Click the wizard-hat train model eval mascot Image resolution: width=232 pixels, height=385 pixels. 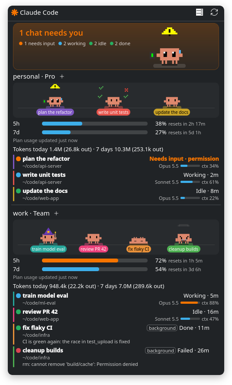coord(48,236)
